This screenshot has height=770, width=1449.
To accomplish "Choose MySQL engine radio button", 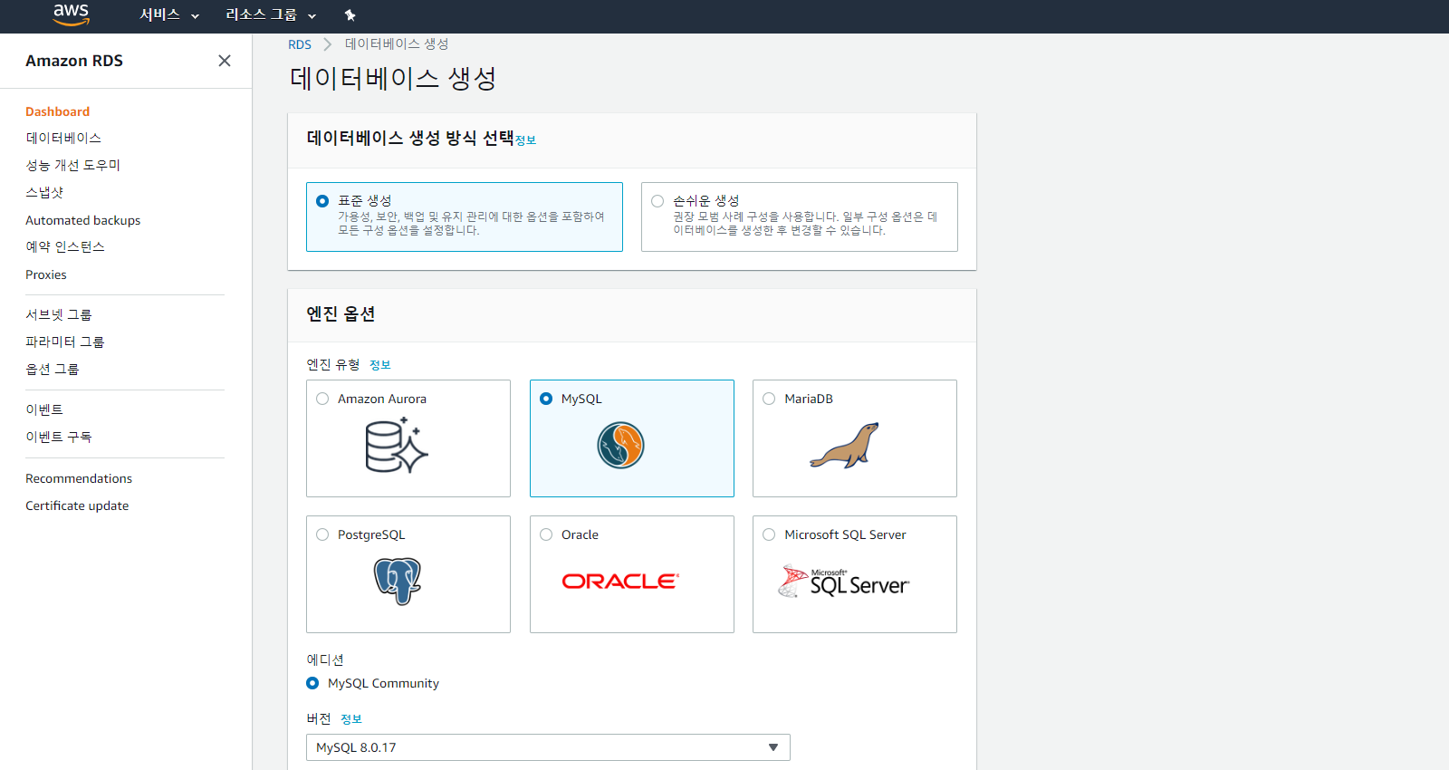I will coord(546,399).
